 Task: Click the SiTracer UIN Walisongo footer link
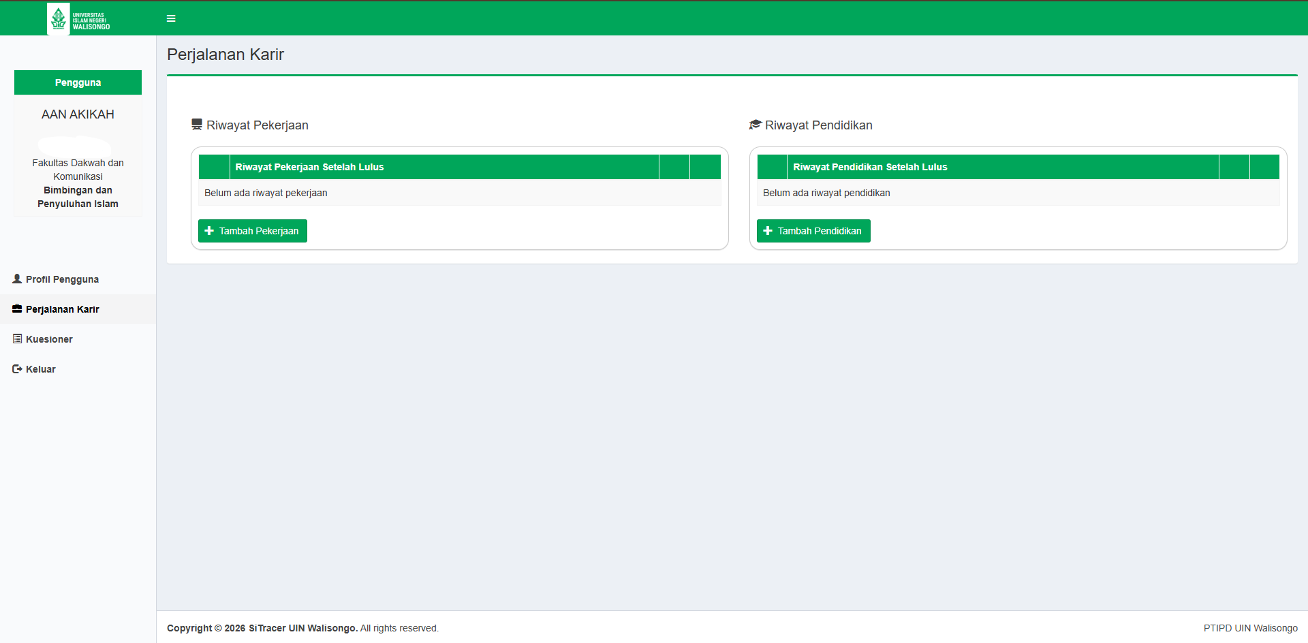point(302,628)
